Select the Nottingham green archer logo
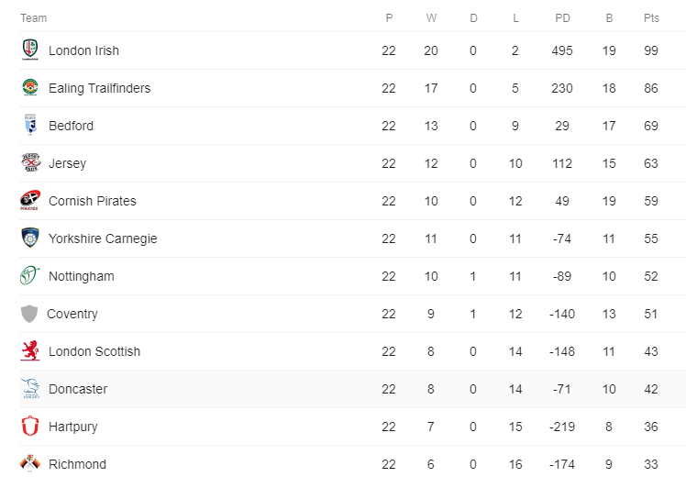The image size is (686, 499). point(29,275)
